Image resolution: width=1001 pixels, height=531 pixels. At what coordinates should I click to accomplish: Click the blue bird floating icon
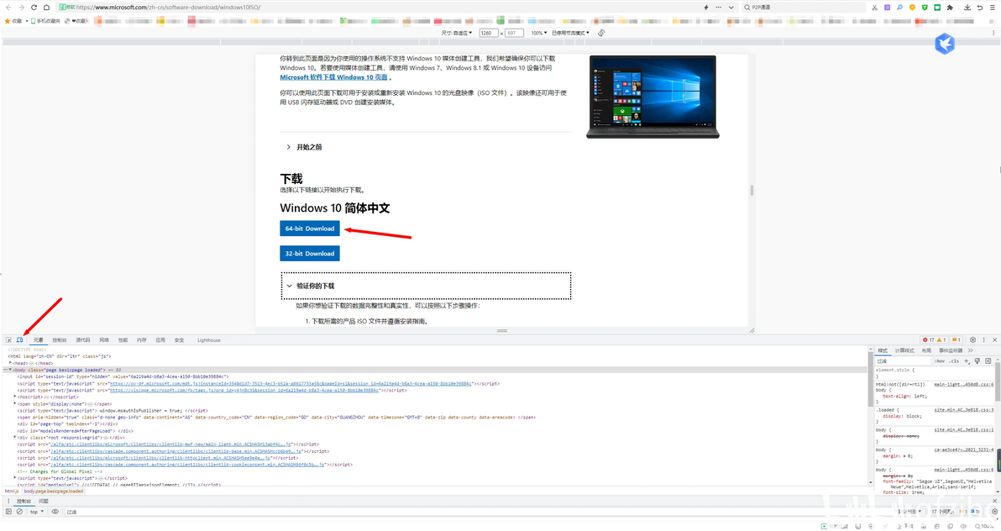[945, 44]
